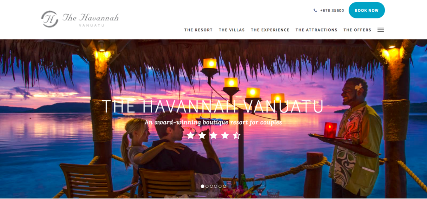Click the half-filled fifth rating star
The width and height of the screenshot is (427, 199).
point(236,135)
